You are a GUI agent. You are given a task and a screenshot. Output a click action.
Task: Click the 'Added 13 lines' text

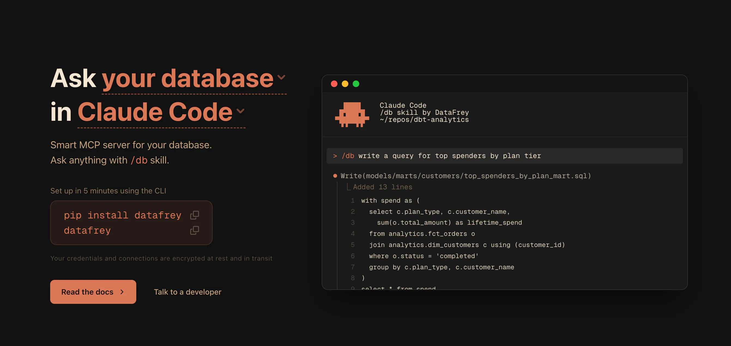coord(382,187)
